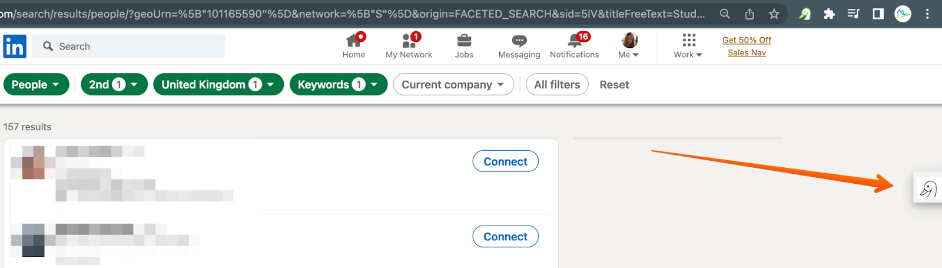942x268 pixels.
Task: Click the floating bird extension widget
Action: (x=928, y=188)
